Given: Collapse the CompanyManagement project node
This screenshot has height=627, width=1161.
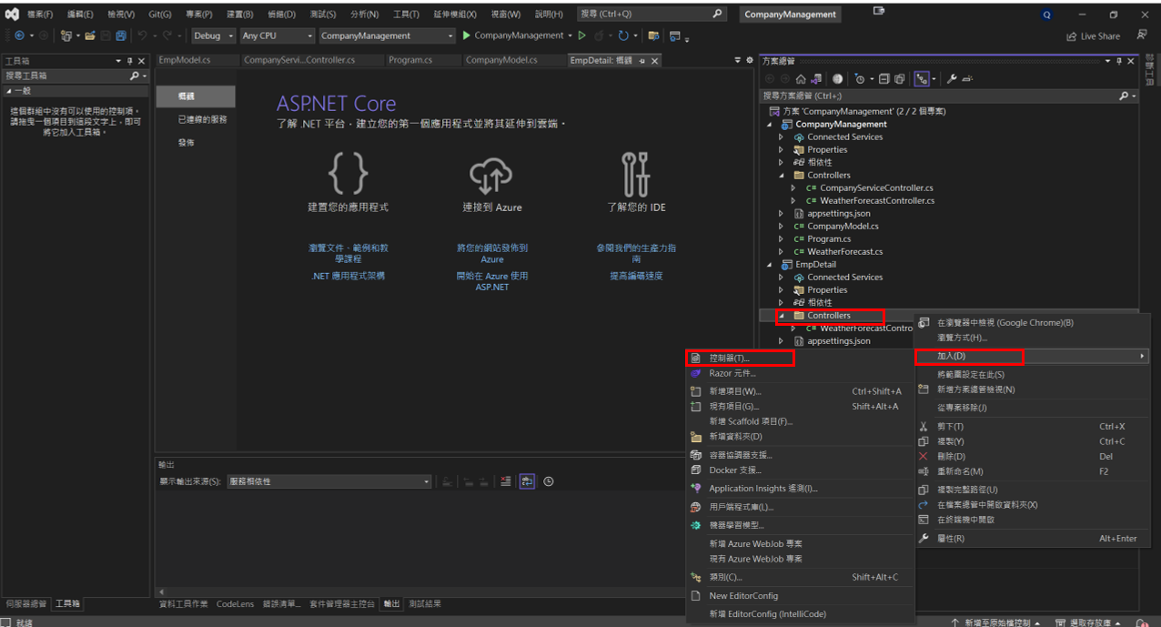Looking at the screenshot, I should coord(770,125).
